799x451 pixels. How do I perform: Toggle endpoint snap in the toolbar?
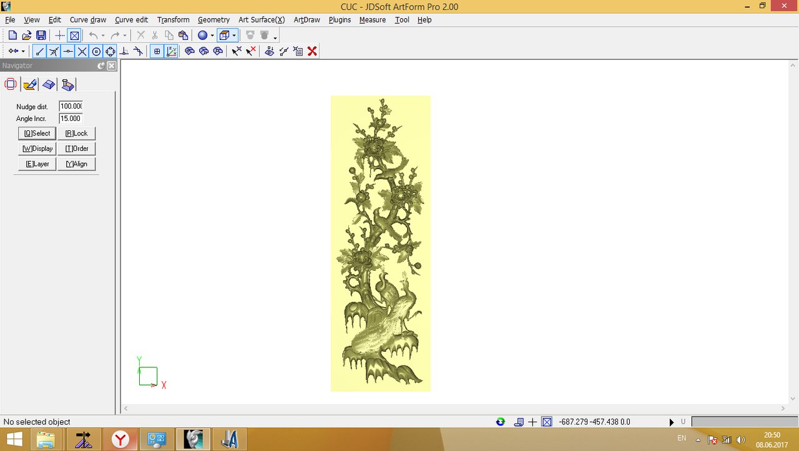(x=39, y=51)
